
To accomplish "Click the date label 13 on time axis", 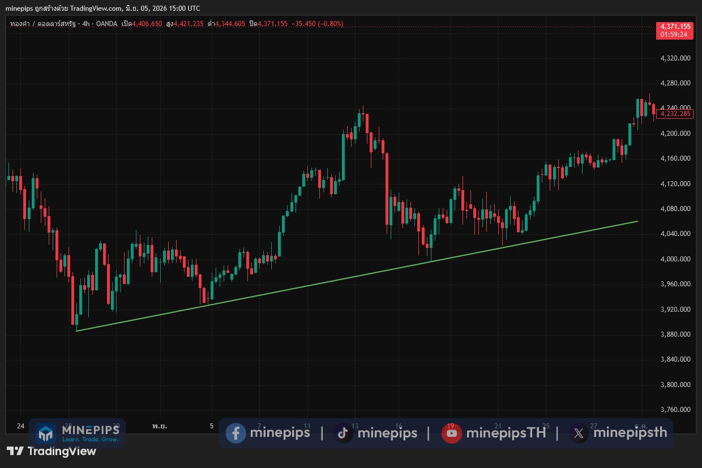I will (x=355, y=426).
